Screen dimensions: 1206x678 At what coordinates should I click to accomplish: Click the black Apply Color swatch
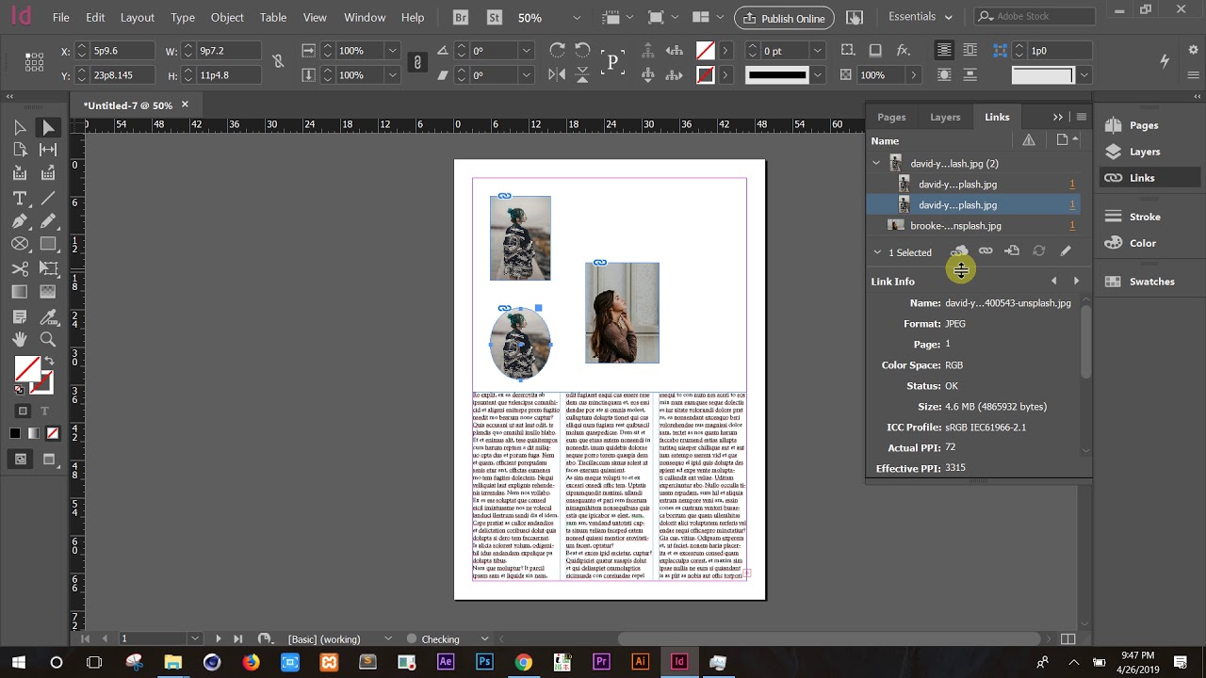point(15,433)
